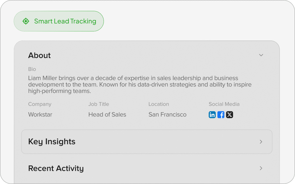The image size is (295, 184).
Task: Click the Job Title field label
Action: [99, 104]
